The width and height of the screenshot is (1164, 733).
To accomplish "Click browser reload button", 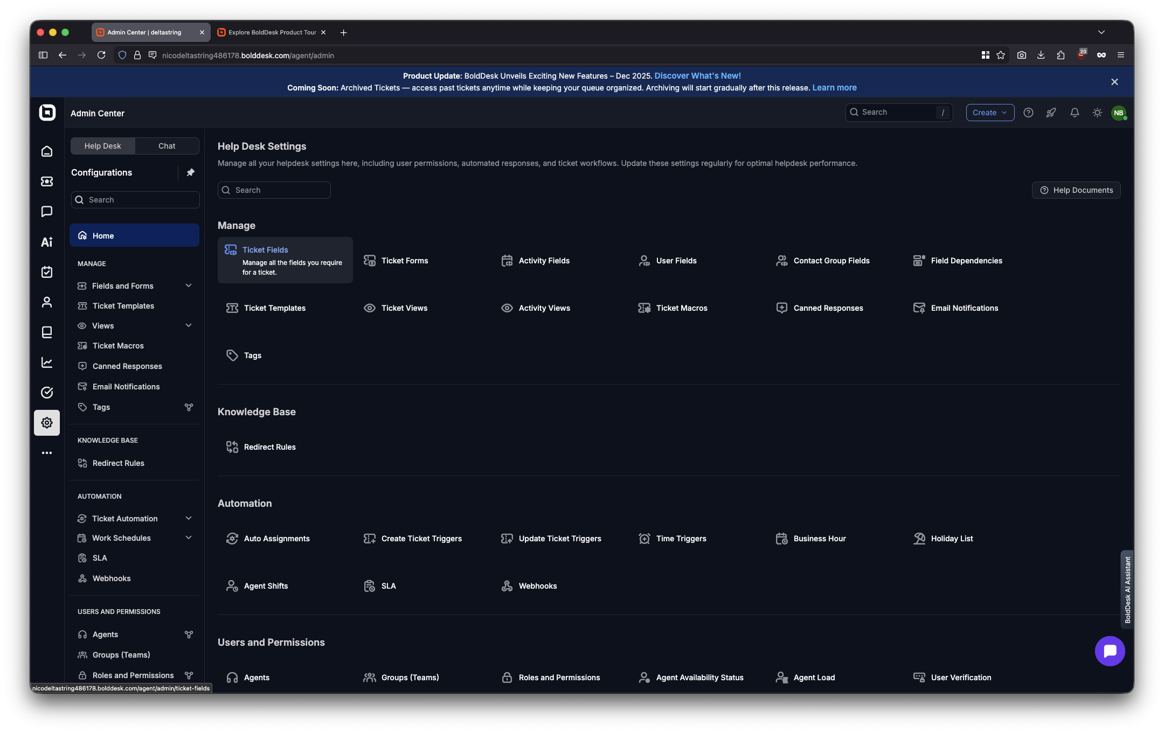I will click(101, 55).
